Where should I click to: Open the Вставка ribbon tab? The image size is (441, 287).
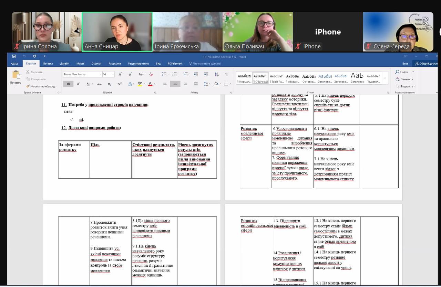coord(48,64)
